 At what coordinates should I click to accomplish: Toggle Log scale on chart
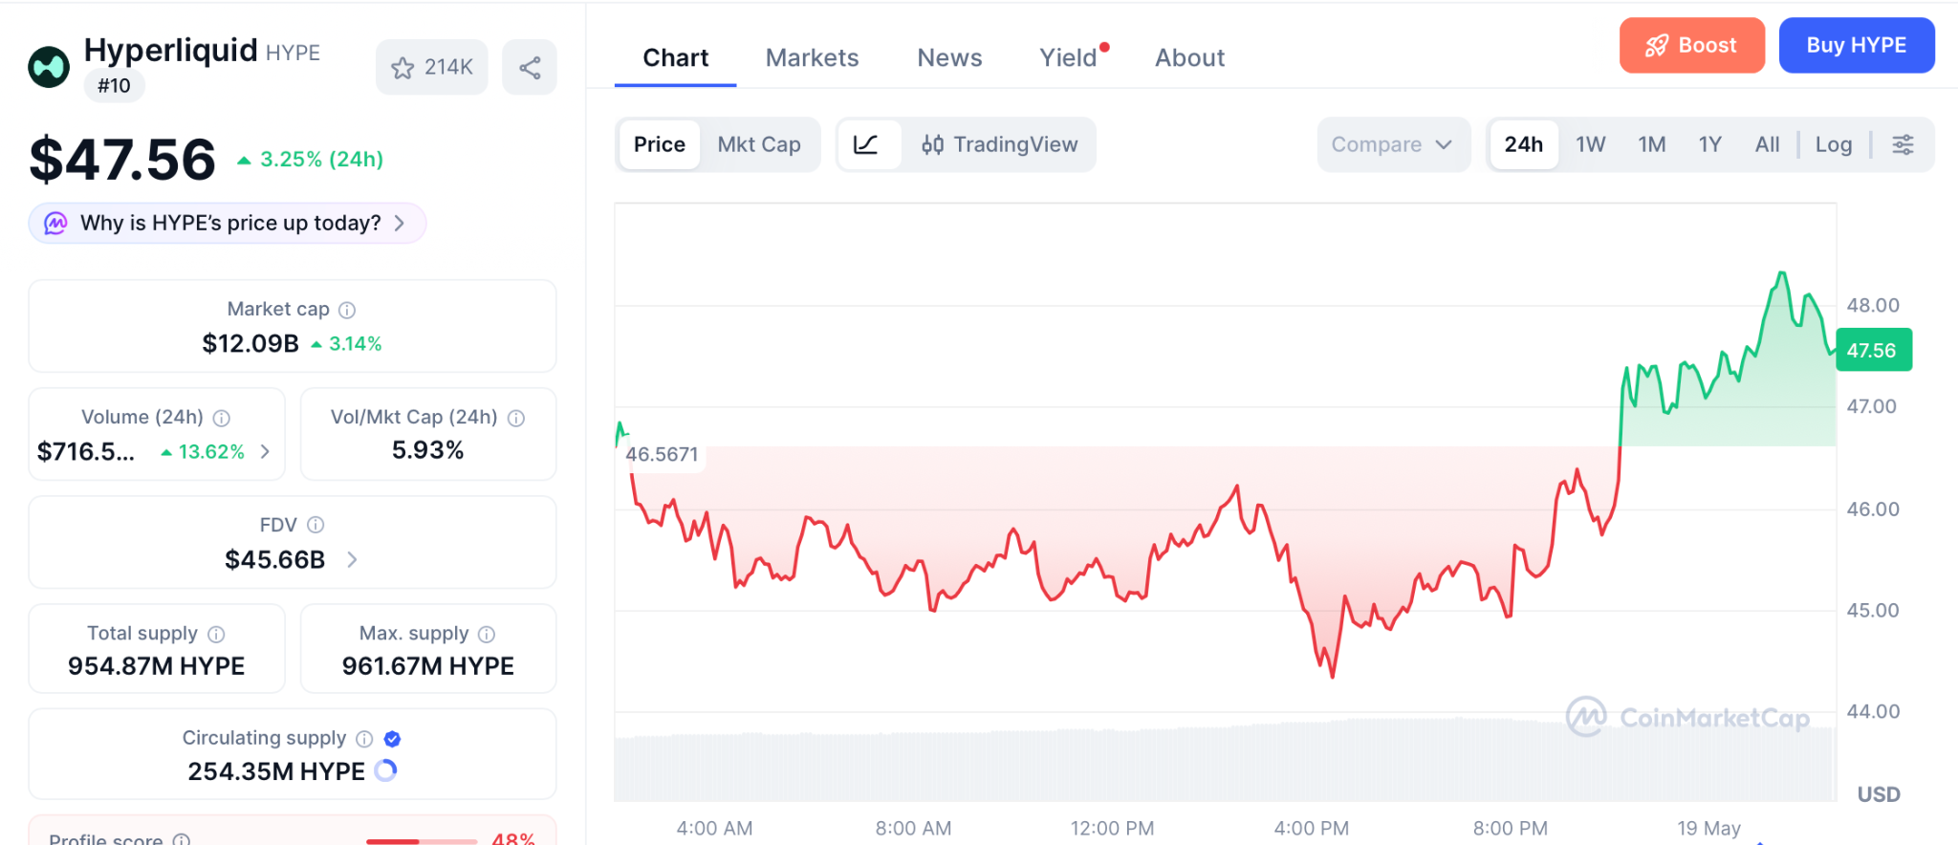(x=1833, y=144)
